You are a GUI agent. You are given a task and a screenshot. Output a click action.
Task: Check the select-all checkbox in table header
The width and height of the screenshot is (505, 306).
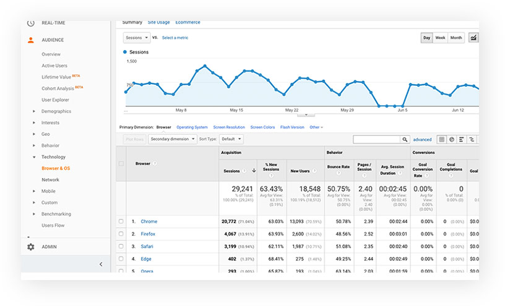coord(121,164)
